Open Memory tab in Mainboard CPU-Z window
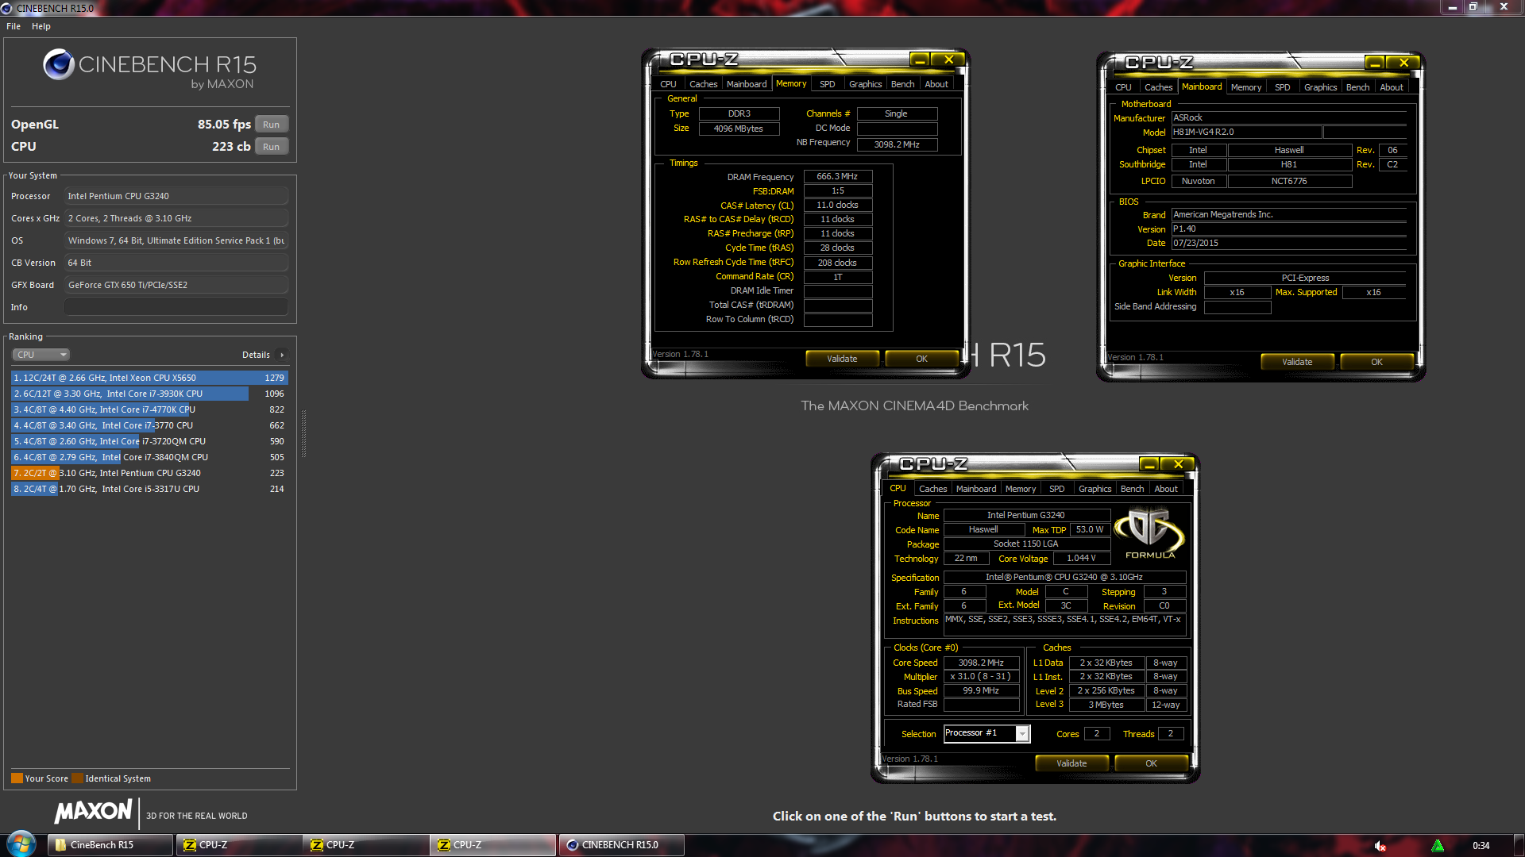This screenshot has width=1525, height=857. pos(1245,87)
